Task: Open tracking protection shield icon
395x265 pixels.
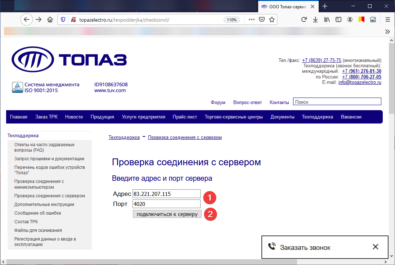Action: 63,20
